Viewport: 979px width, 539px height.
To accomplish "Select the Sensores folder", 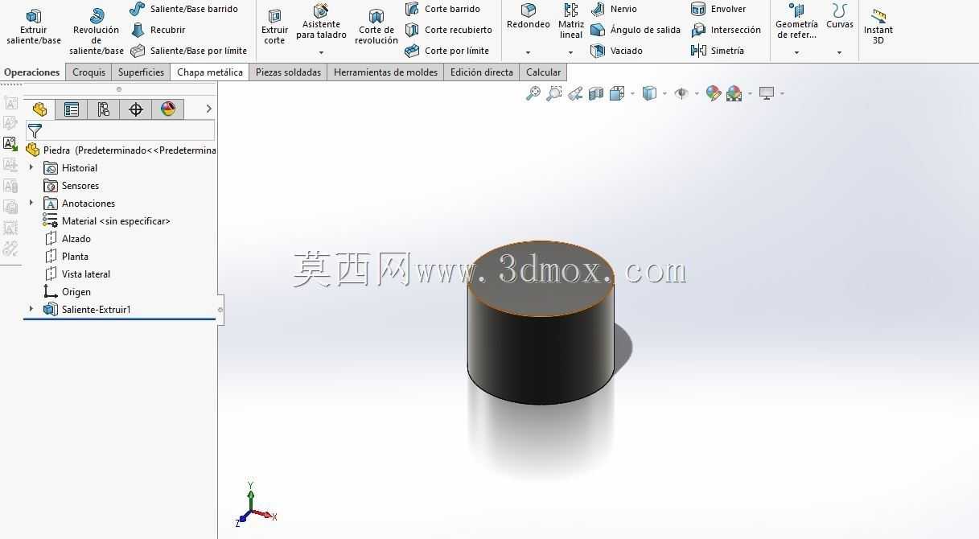I will (x=71, y=186).
